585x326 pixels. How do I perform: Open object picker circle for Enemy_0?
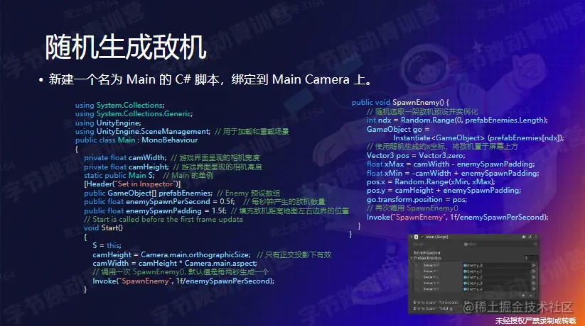534,265
